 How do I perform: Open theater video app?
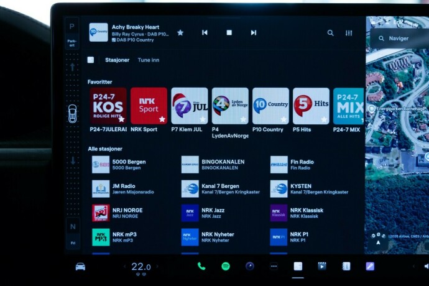pos(322,266)
